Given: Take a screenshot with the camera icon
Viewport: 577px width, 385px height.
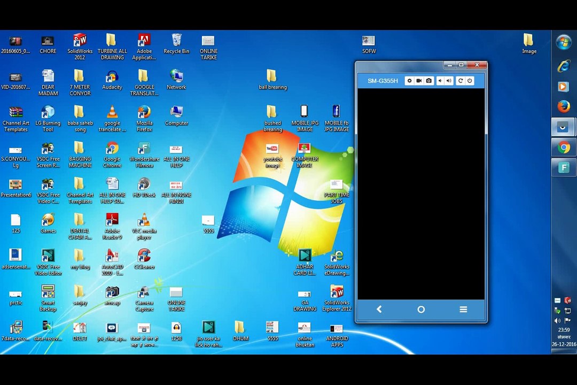Looking at the screenshot, I should (428, 81).
